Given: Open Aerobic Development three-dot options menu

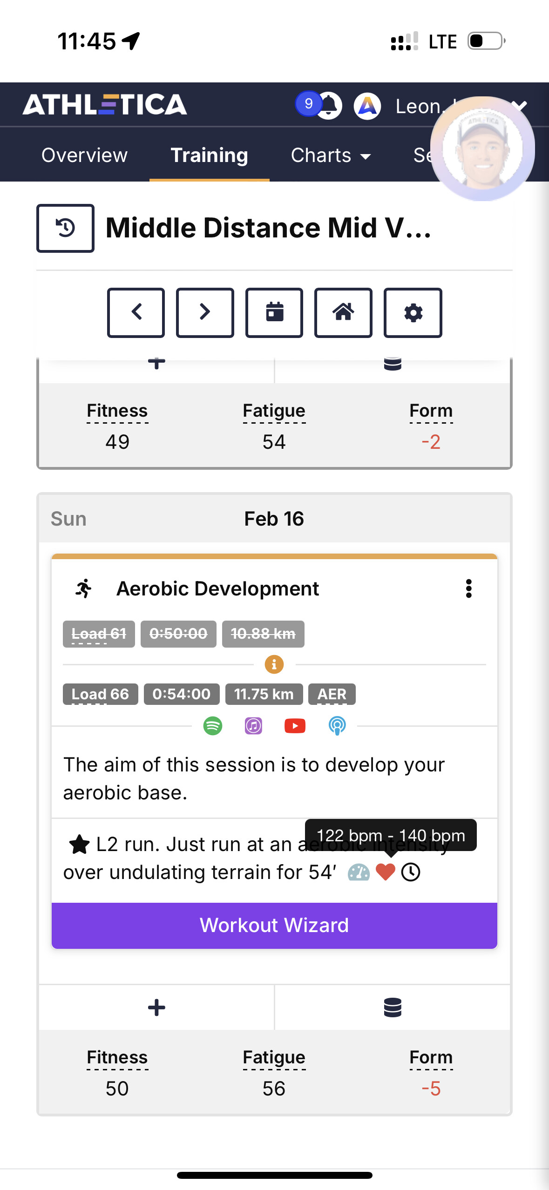Looking at the screenshot, I should 468,589.
